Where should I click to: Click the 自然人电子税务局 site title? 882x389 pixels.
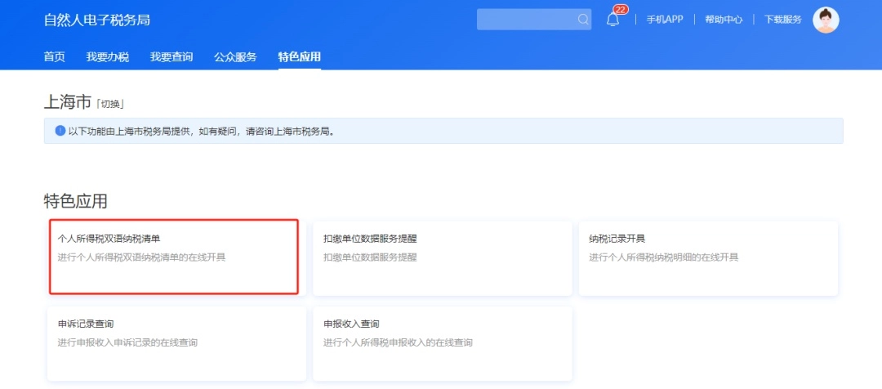pyautogui.click(x=96, y=20)
